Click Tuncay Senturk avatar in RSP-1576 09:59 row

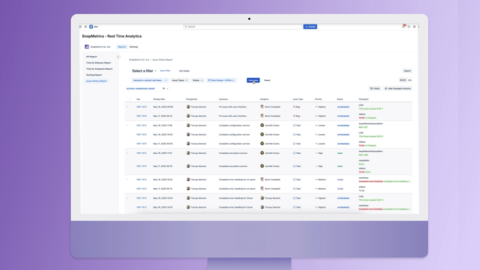[188, 107]
